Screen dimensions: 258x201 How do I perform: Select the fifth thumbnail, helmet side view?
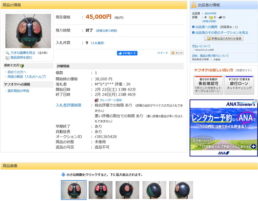[181, 190]
